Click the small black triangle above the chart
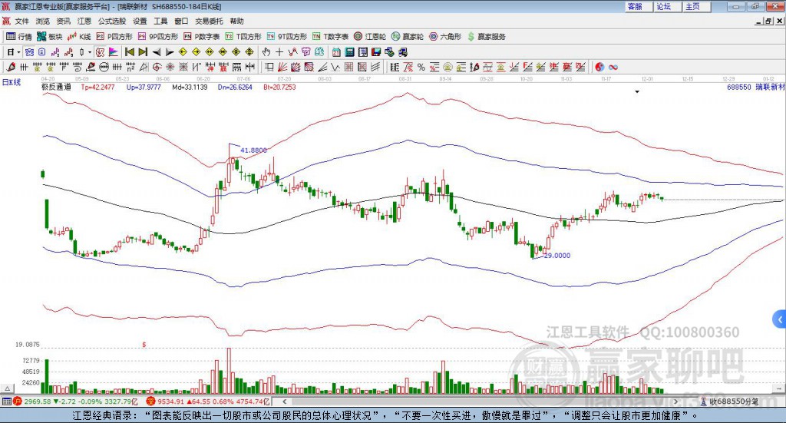 click(x=637, y=91)
